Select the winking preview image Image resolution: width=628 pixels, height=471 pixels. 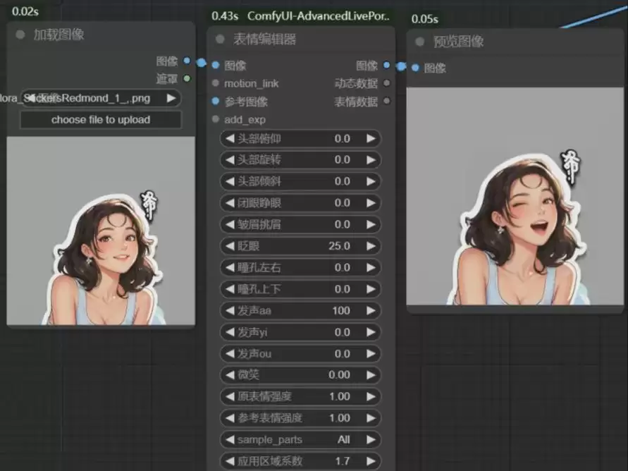pyautogui.click(x=515, y=196)
